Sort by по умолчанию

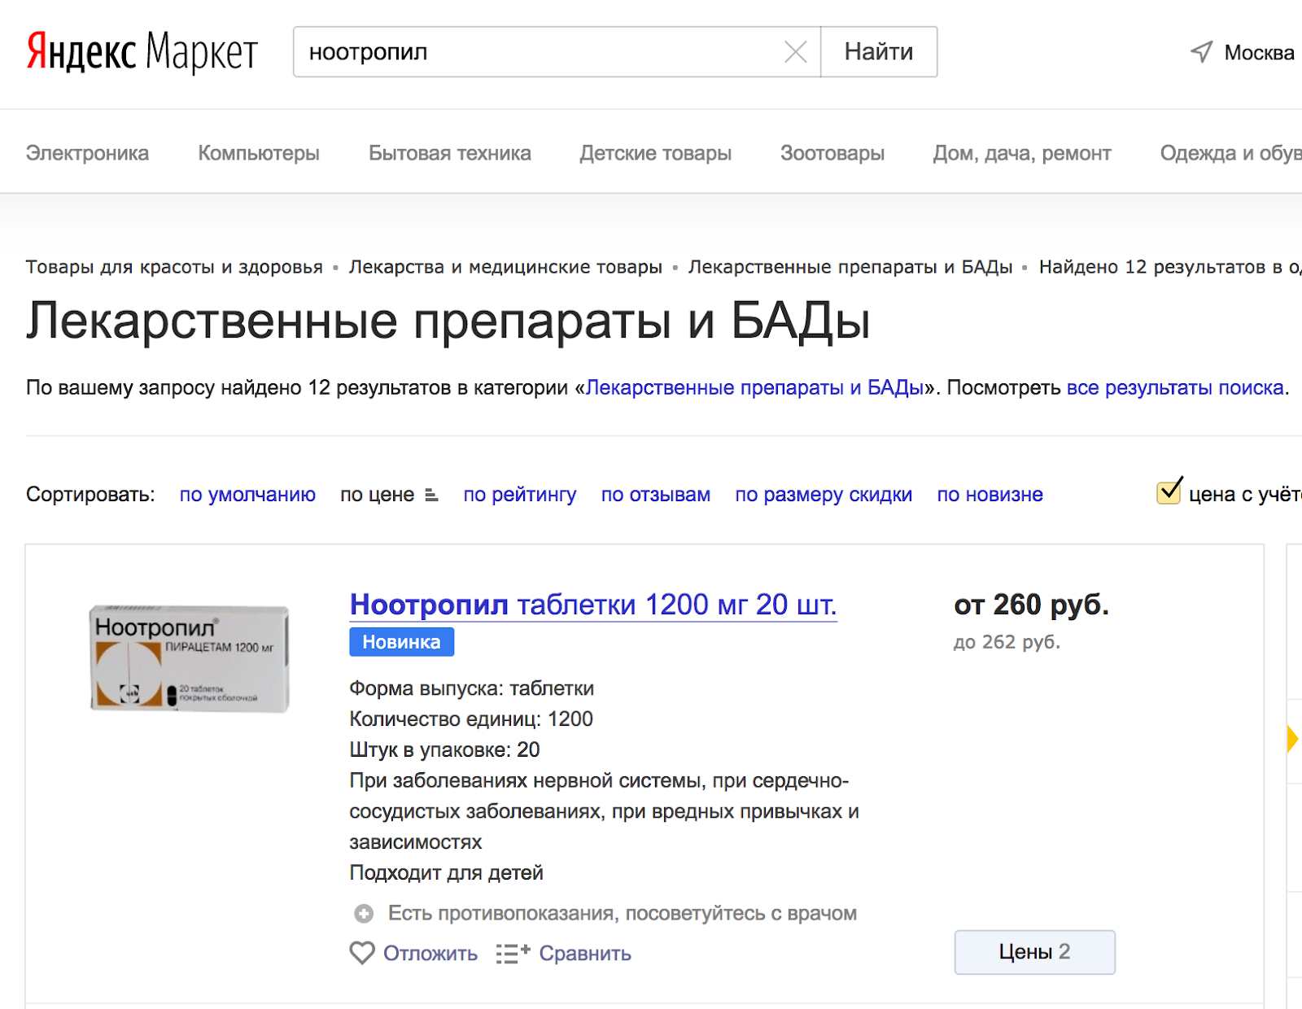point(247,495)
